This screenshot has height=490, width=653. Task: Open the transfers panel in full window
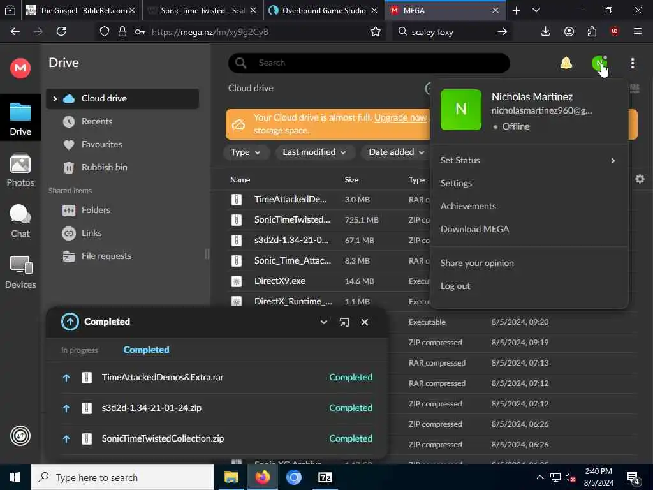344,322
